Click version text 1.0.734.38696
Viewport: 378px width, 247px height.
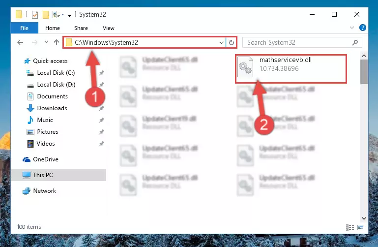pyautogui.click(x=279, y=68)
